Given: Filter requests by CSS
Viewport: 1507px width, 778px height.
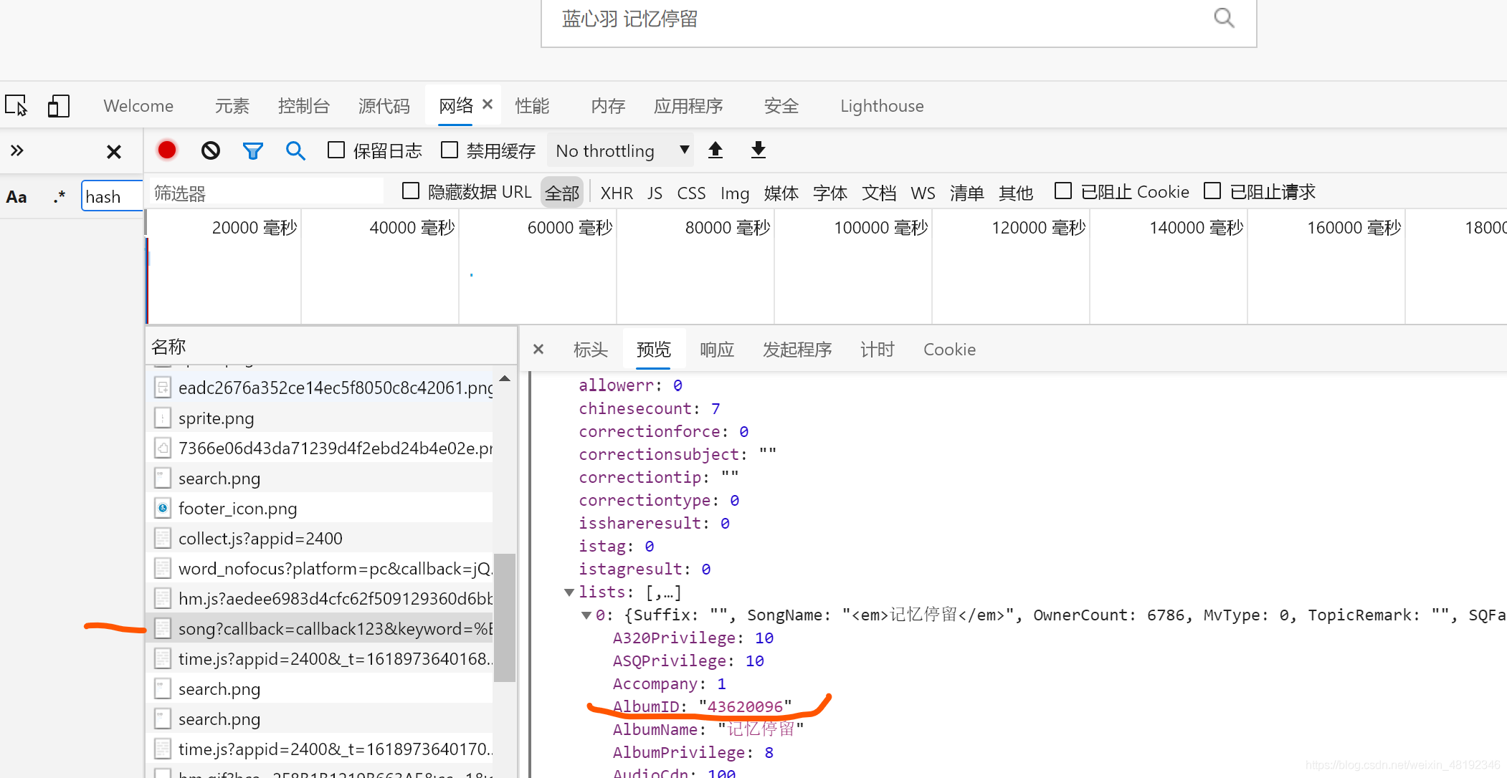Looking at the screenshot, I should 691,193.
